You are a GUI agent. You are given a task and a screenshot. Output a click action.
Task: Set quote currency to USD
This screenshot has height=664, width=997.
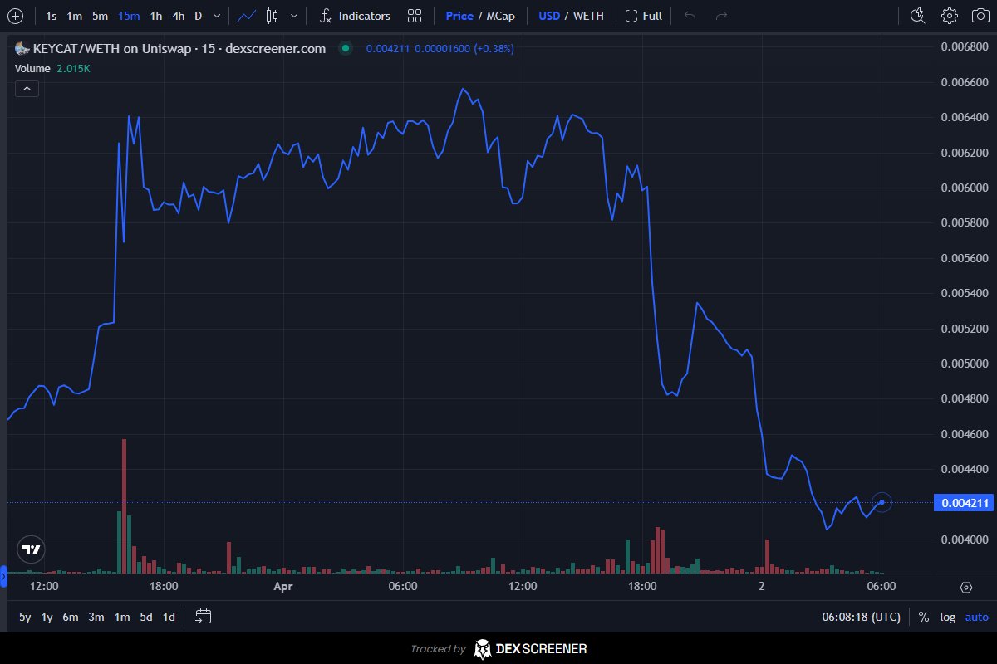[549, 16]
